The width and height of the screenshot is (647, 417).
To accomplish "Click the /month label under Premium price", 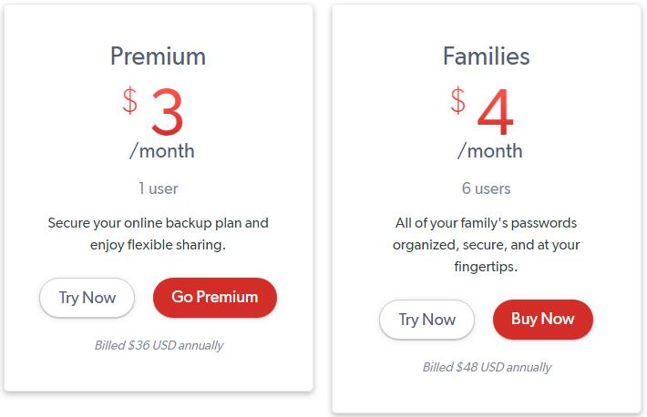I will (162, 151).
